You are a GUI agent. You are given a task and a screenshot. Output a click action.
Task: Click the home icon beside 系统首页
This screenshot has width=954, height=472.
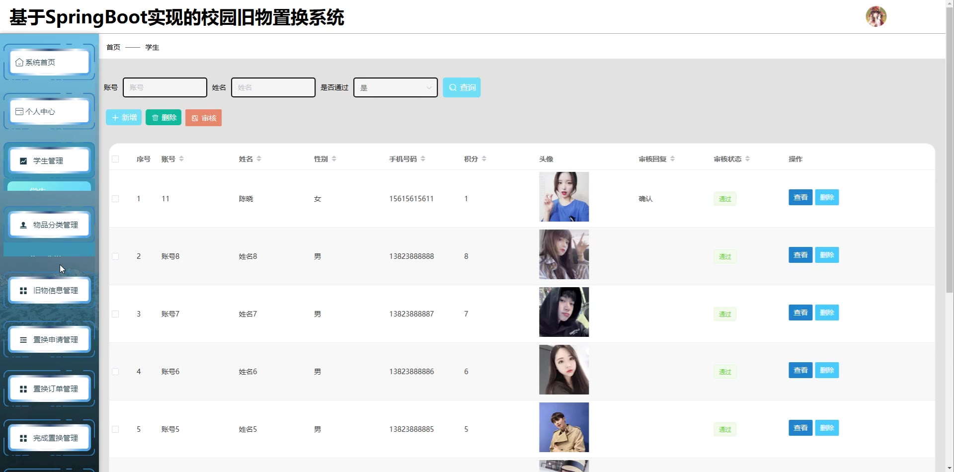(x=19, y=63)
